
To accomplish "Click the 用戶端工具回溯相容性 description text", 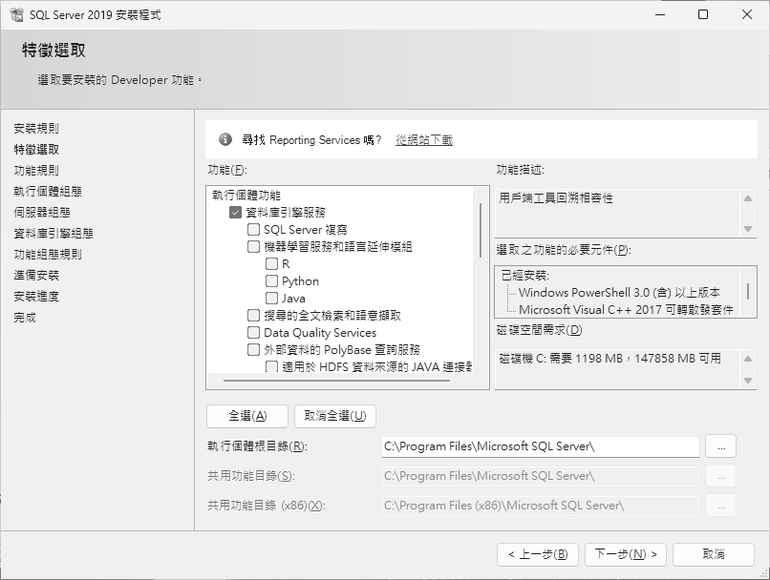I will (556, 198).
